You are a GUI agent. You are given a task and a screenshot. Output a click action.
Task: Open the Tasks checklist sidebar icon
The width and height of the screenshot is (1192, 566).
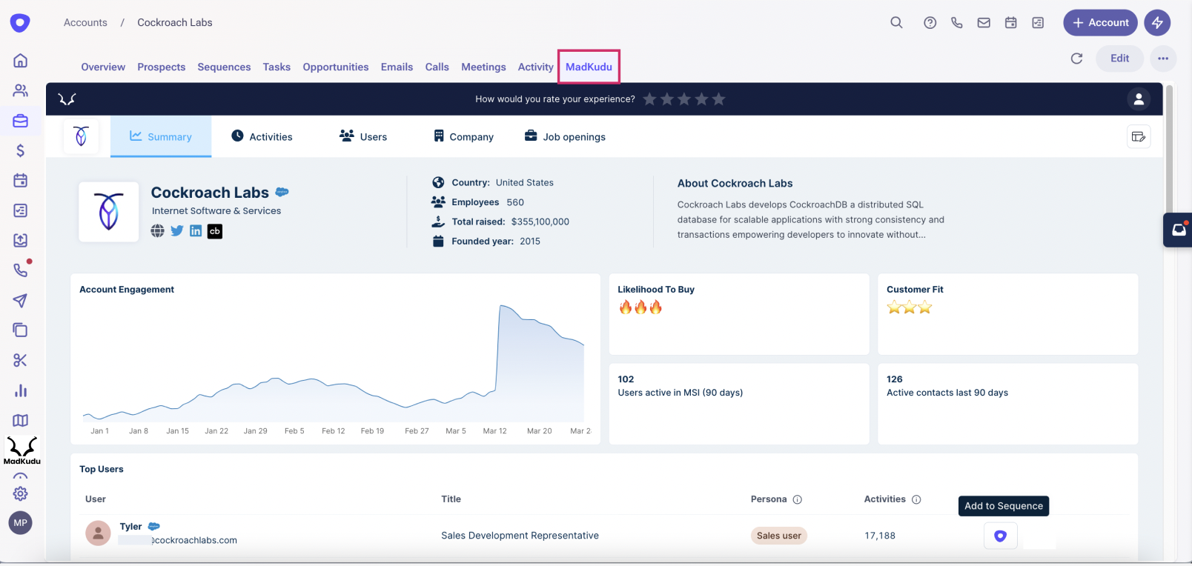pos(21,210)
